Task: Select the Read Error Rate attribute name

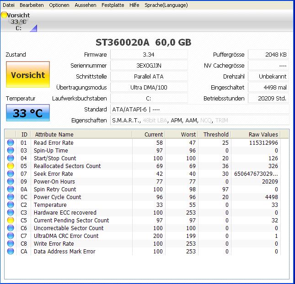Action: pos(54,142)
